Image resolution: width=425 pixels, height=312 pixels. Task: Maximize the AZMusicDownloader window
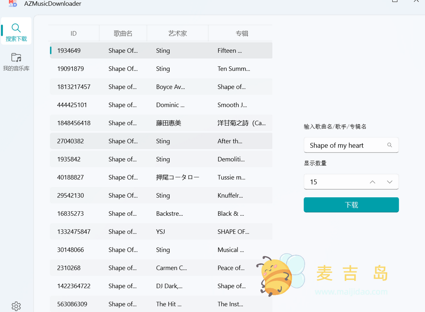coord(395,1)
